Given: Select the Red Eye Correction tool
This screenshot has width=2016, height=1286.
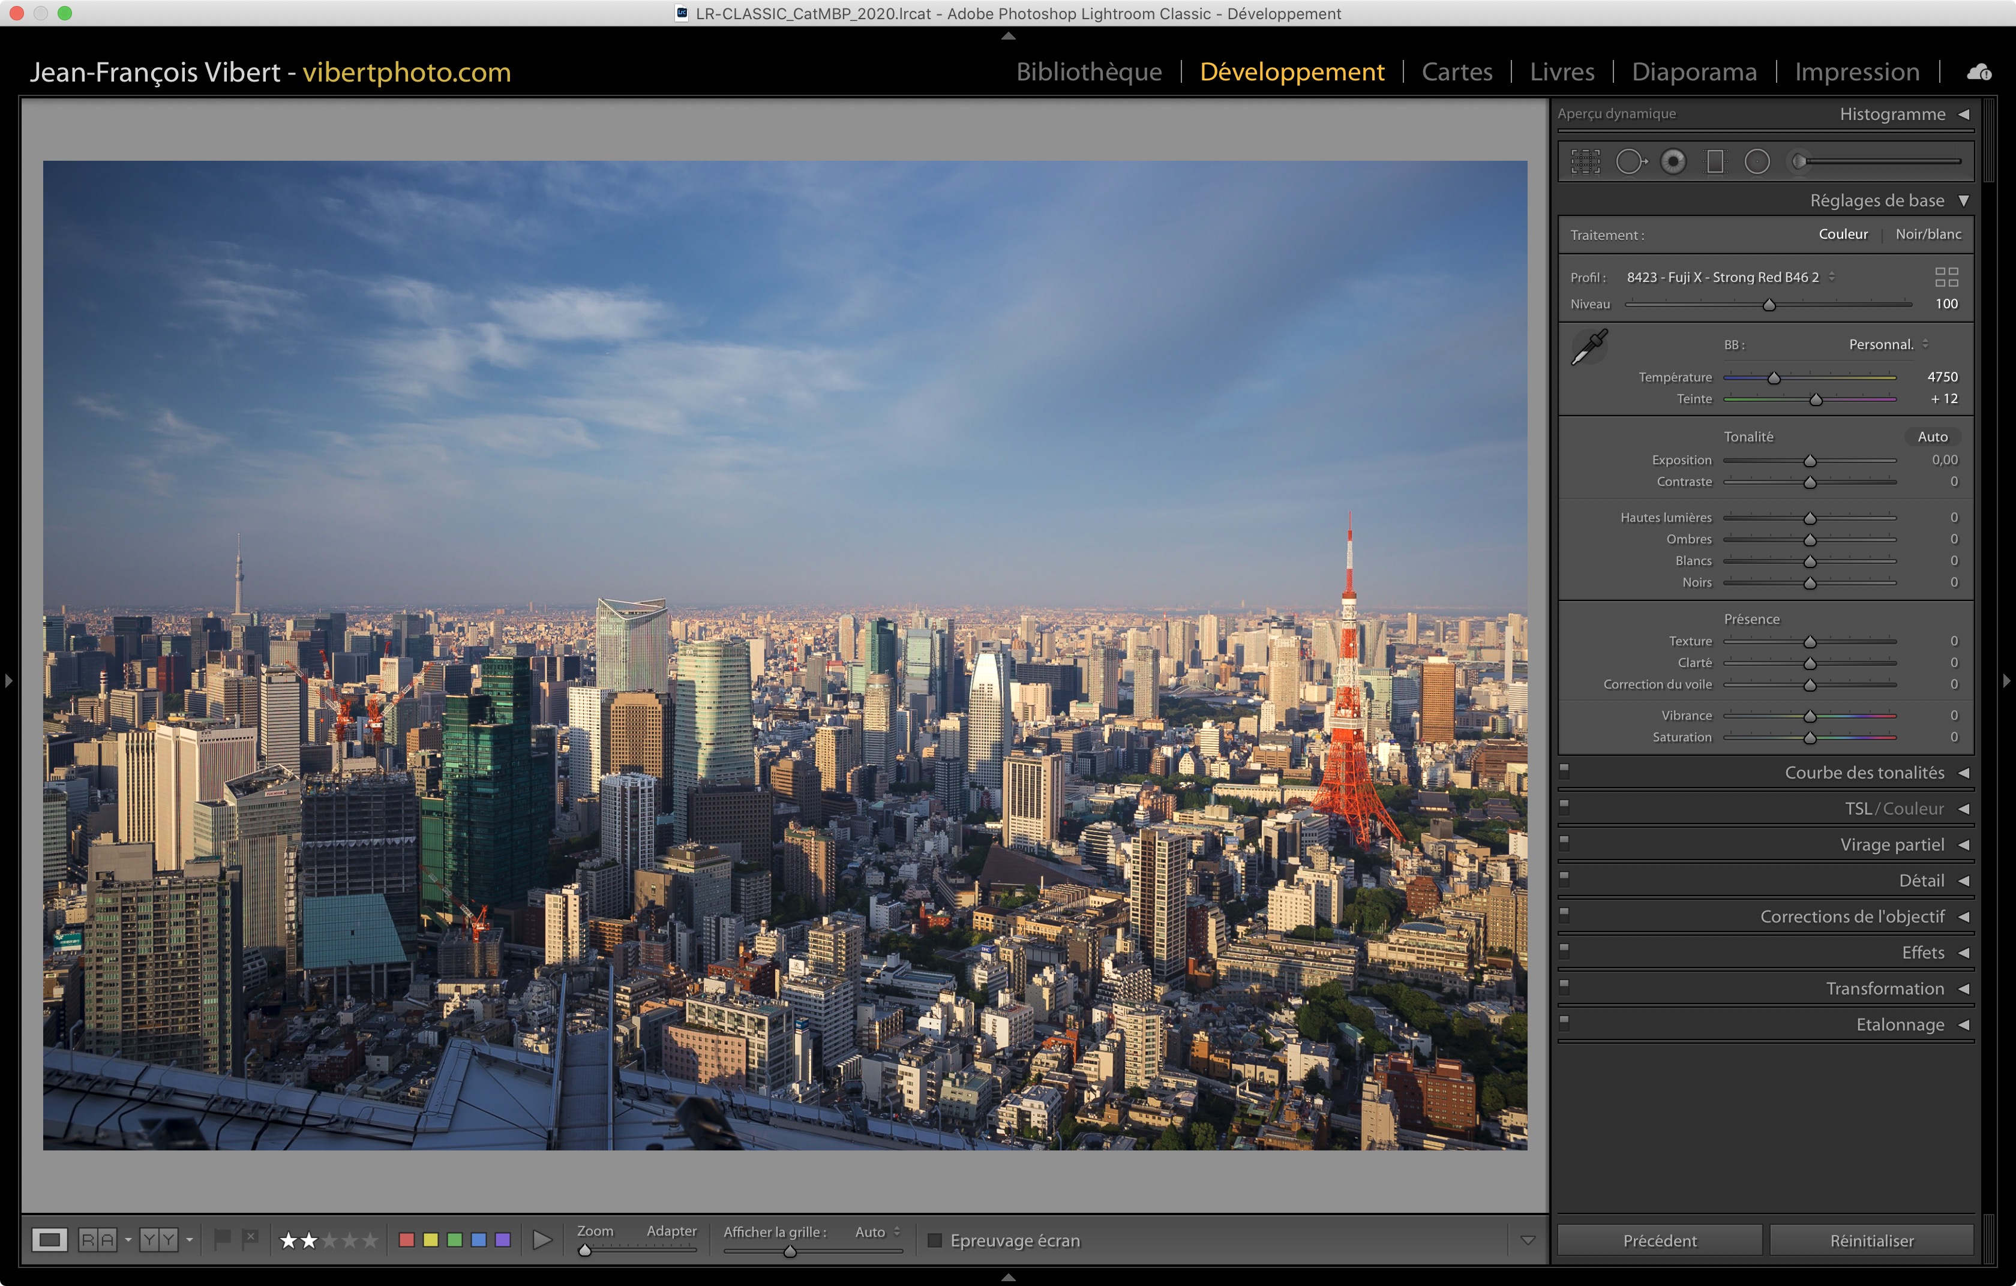Looking at the screenshot, I should [x=1673, y=161].
